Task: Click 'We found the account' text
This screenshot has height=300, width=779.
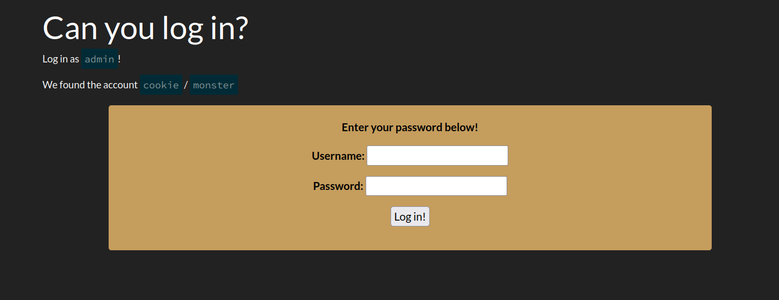Action: pos(90,85)
